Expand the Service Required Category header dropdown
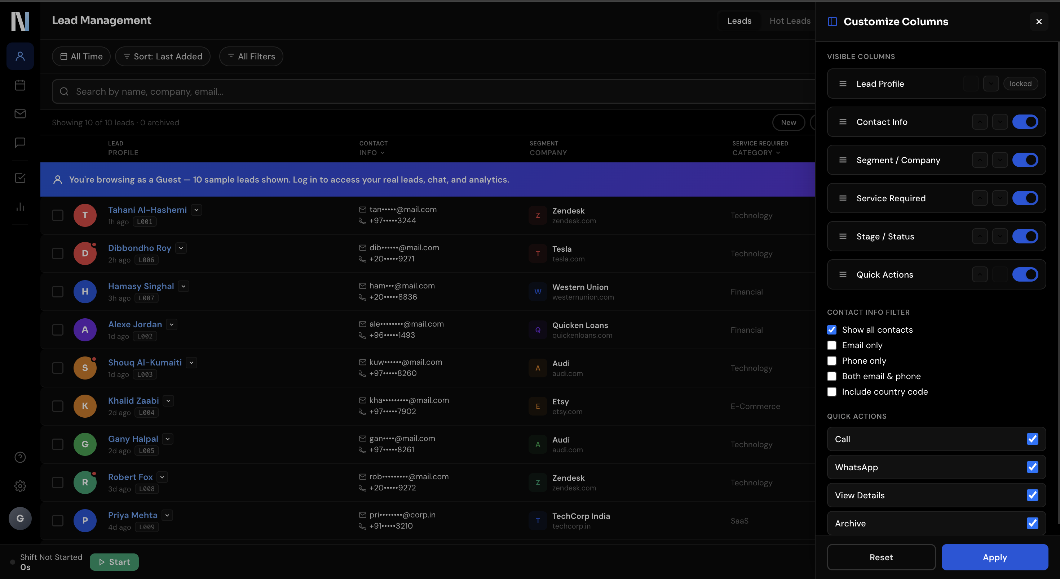 (x=778, y=153)
